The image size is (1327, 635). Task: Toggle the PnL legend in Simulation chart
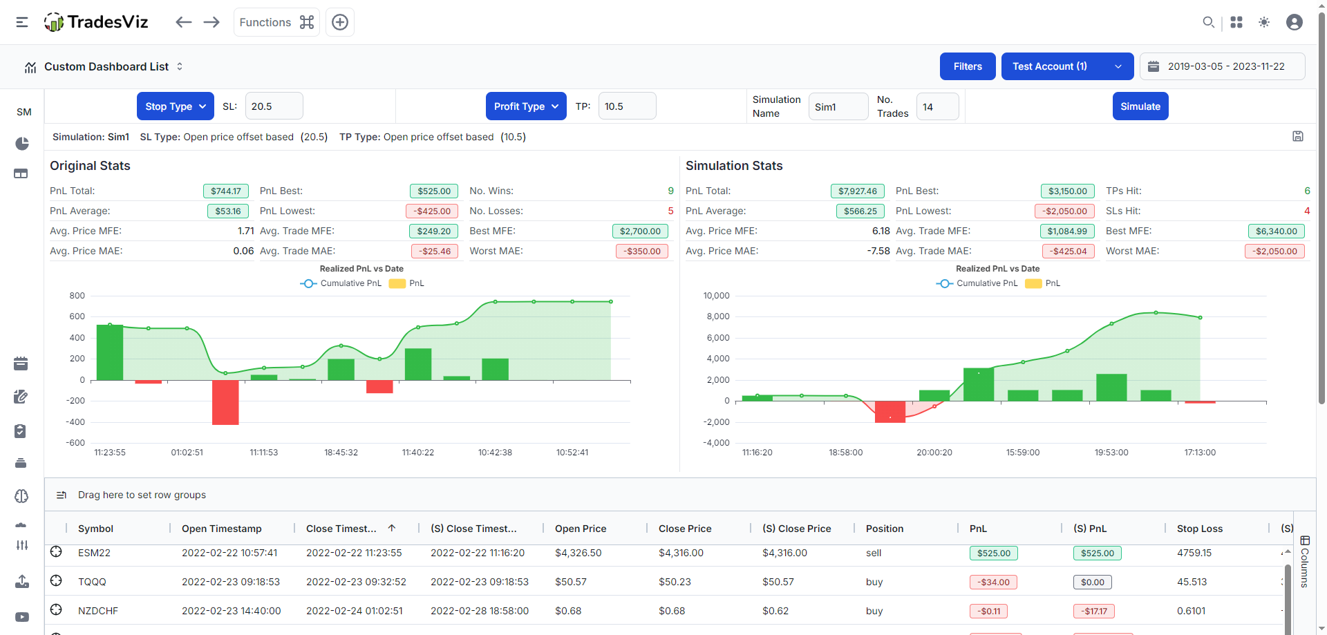coord(1044,283)
